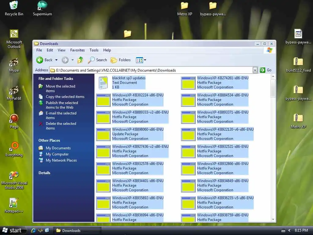313x235 pixels.
Task: Open the Favorites menu
Action: coord(77,50)
